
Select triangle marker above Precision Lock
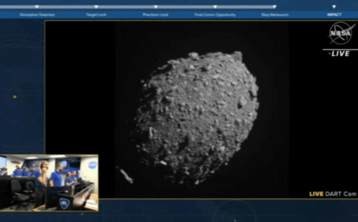pos(156,7)
